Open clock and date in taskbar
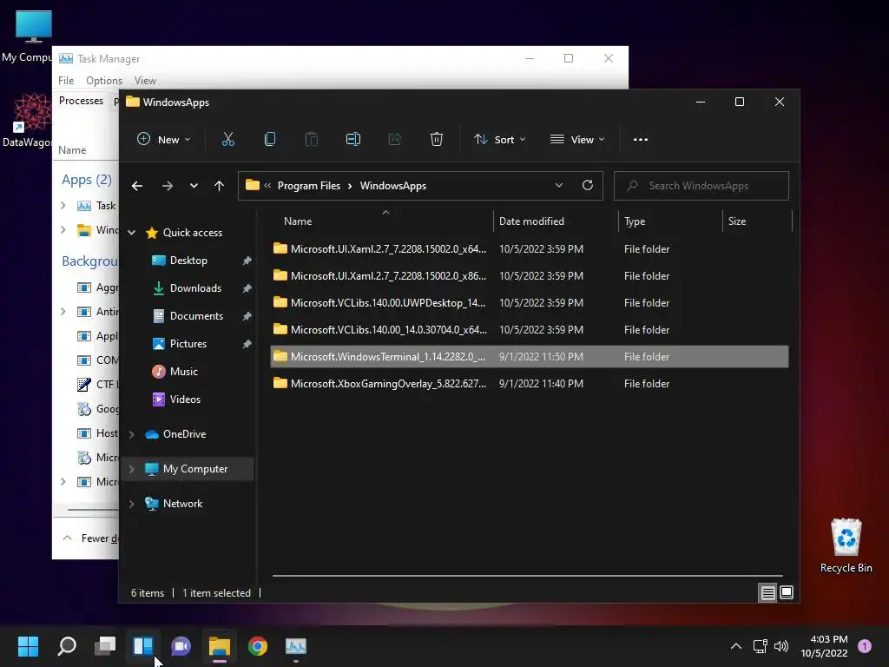Viewport: 889px width, 667px height. pyautogui.click(x=825, y=646)
